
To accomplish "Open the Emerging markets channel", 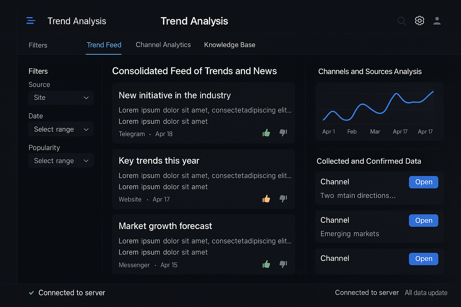I will 423,221.
